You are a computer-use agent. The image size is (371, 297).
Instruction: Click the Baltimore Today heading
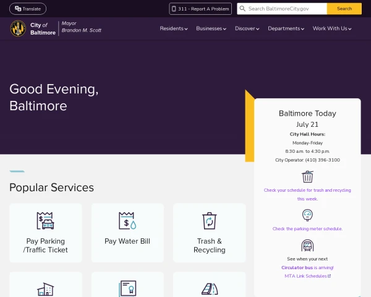pos(307,113)
